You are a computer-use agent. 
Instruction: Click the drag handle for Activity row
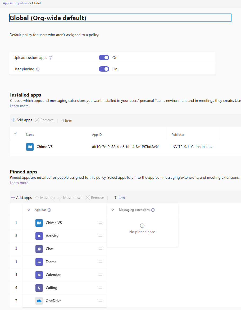pyautogui.click(x=100, y=236)
